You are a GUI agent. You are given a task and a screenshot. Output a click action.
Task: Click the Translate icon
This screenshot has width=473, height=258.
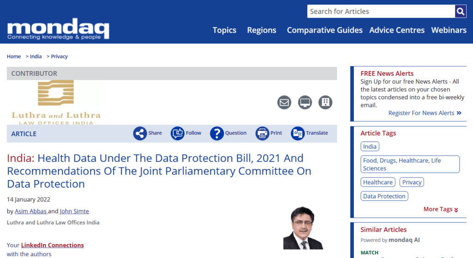click(x=297, y=133)
